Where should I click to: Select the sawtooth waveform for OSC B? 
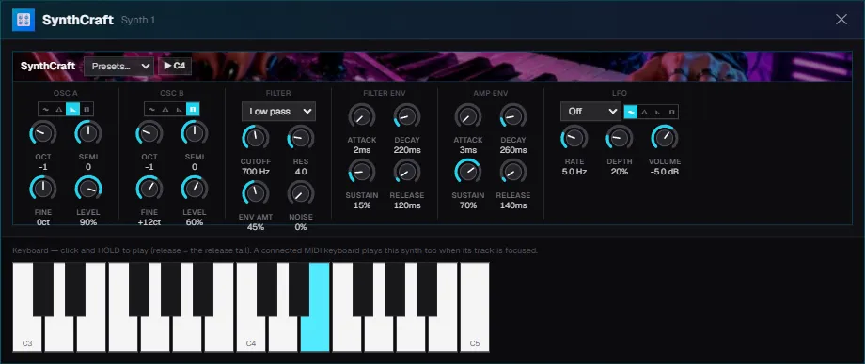pos(179,109)
